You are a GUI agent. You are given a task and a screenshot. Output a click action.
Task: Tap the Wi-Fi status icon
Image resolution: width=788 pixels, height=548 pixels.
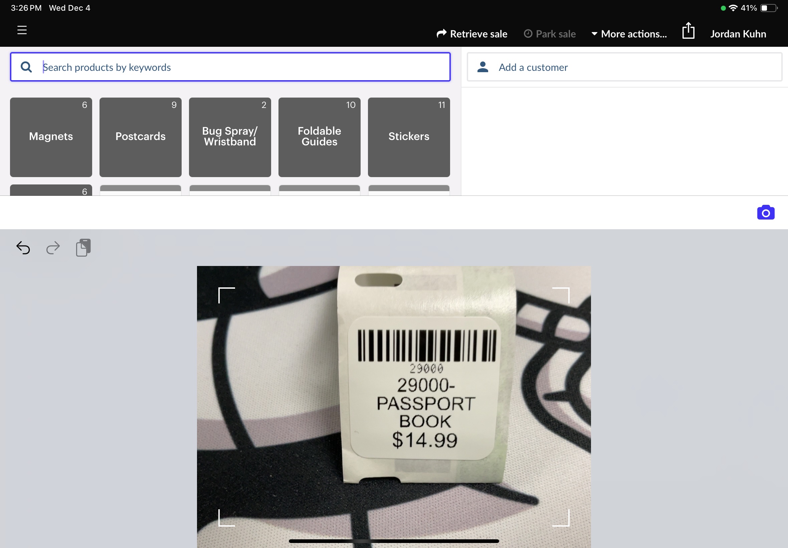(x=733, y=8)
